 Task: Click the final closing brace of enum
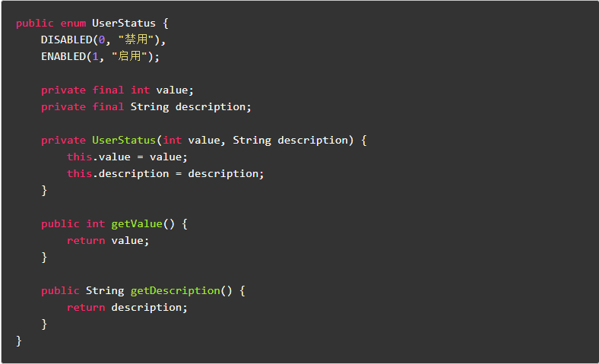coord(19,340)
